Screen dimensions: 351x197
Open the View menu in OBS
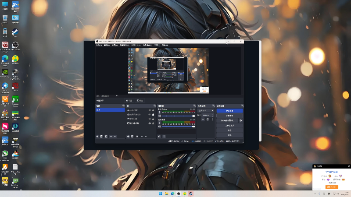(x=115, y=45)
